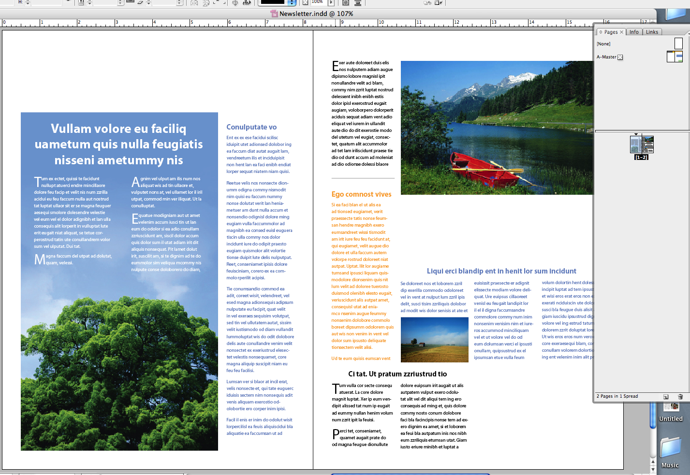690x475 pixels.
Task: Switch to the Pages panel tab
Action: click(610, 32)
